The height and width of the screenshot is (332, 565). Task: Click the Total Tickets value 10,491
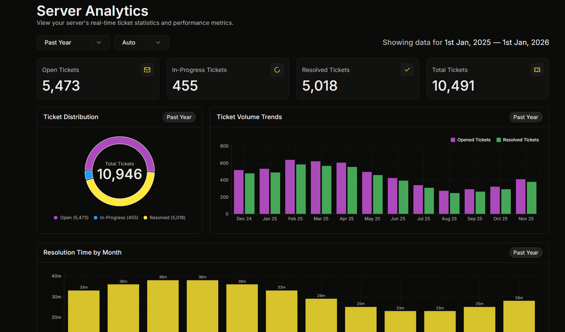pyautogui.click(x=453, y=86)
